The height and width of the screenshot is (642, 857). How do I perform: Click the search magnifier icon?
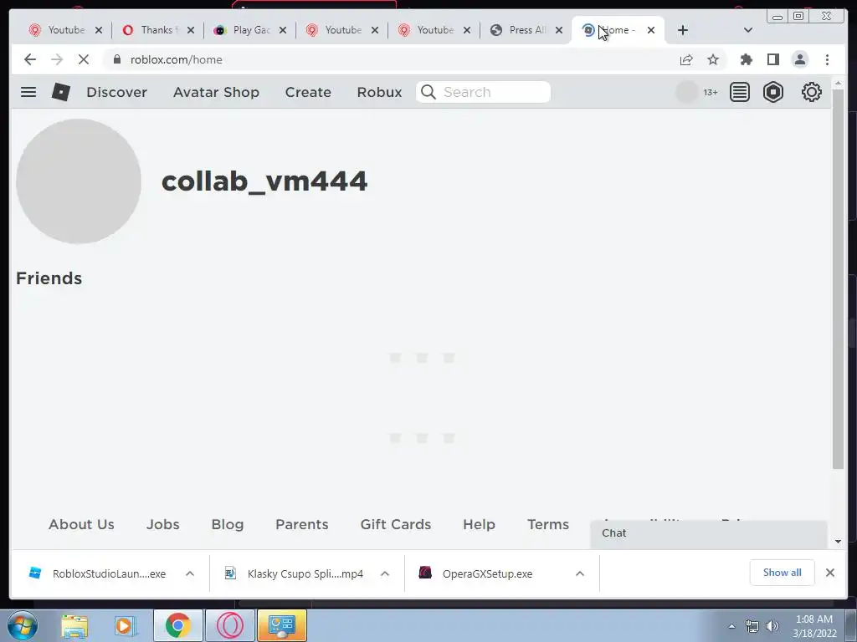click(428, 92)
